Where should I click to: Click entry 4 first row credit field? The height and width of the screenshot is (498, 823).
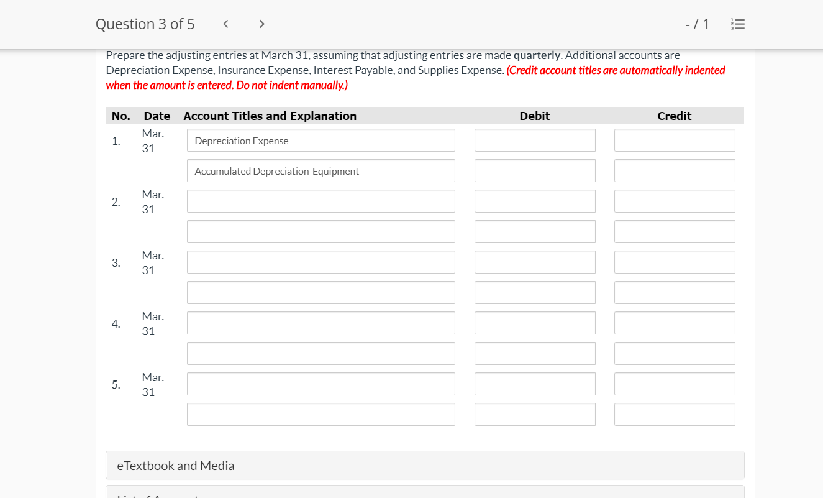click(675, 323)
